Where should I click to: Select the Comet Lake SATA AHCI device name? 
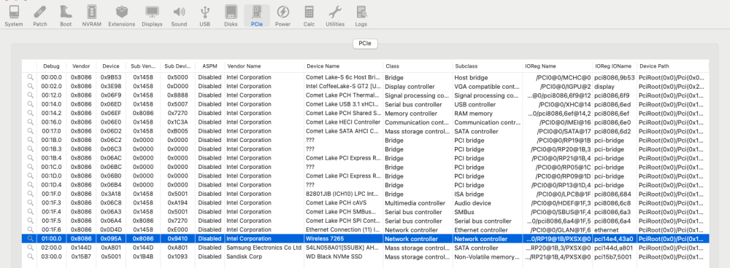point(343,131)
